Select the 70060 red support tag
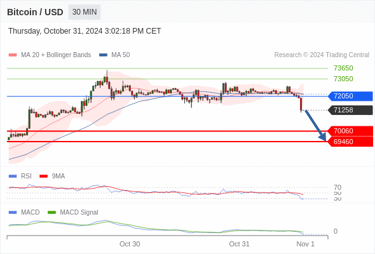Image resolution: width=375 pixels, height=254 pixels. click(350, 131)
